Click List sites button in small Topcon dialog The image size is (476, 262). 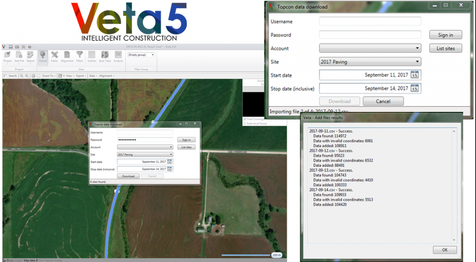[186, 147]
